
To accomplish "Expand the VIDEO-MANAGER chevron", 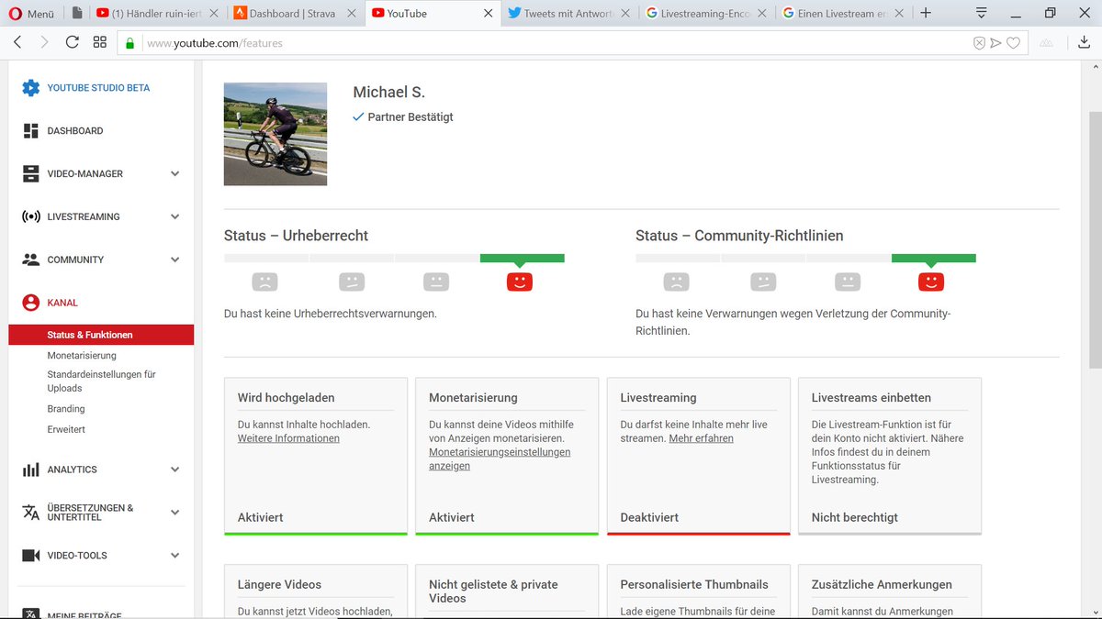I will pos(175,174).
